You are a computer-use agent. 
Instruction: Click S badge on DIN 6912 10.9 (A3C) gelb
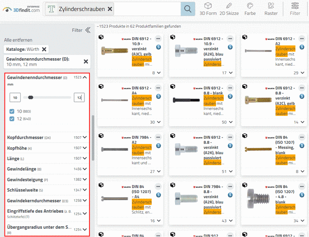tap(159, 47)
